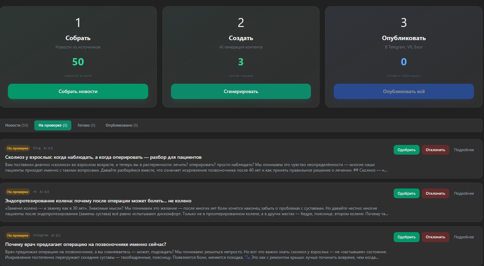Approve the scoliosis blog post with "Одобрить"
Screen dimensions: 484x266
coord(406,150)
